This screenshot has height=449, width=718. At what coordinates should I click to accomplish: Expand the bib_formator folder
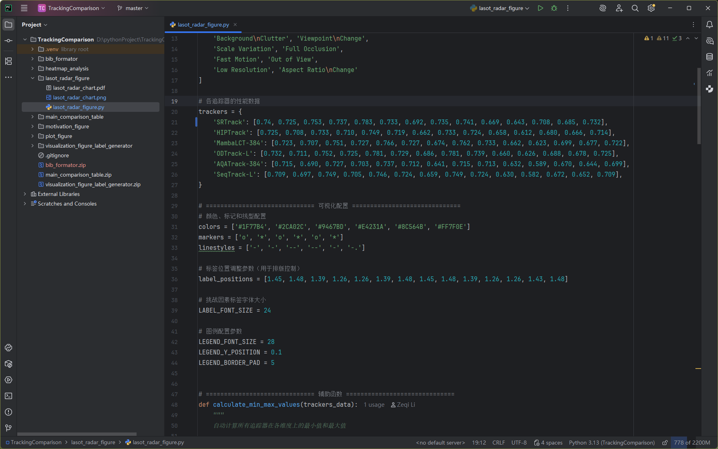33,59
